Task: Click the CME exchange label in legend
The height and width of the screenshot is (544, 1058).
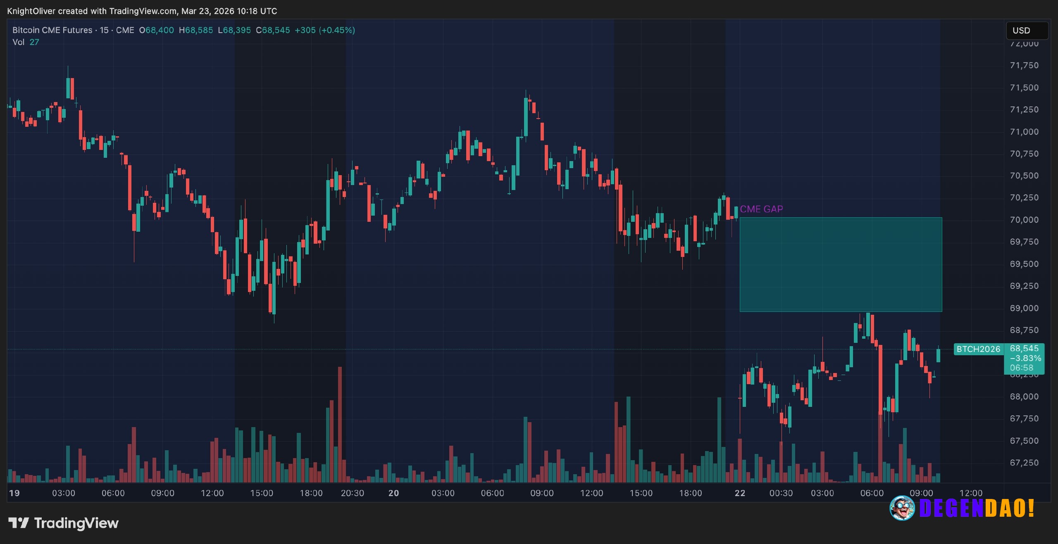Action: coord(126,30)
